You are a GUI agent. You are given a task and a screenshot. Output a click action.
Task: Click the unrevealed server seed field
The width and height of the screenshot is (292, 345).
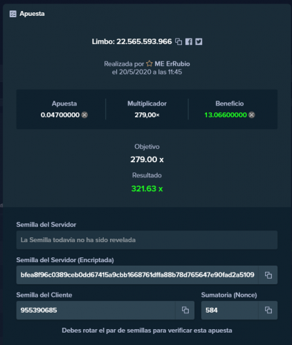147,240
